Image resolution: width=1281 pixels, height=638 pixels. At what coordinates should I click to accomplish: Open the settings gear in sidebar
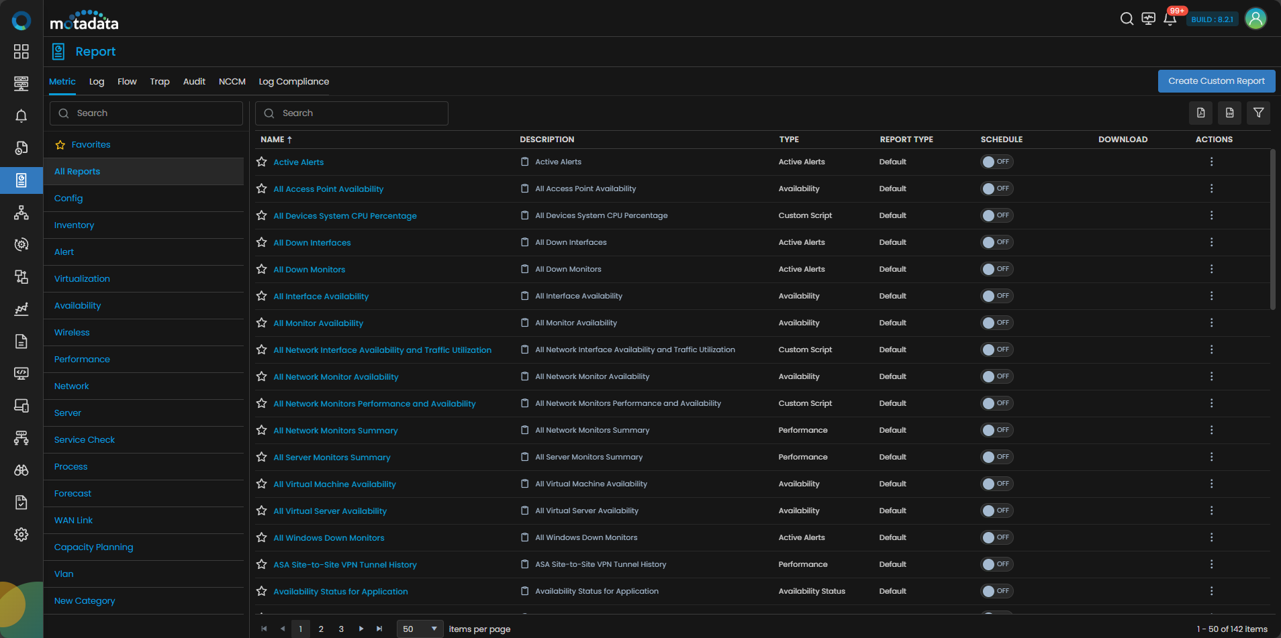point(21,535)
